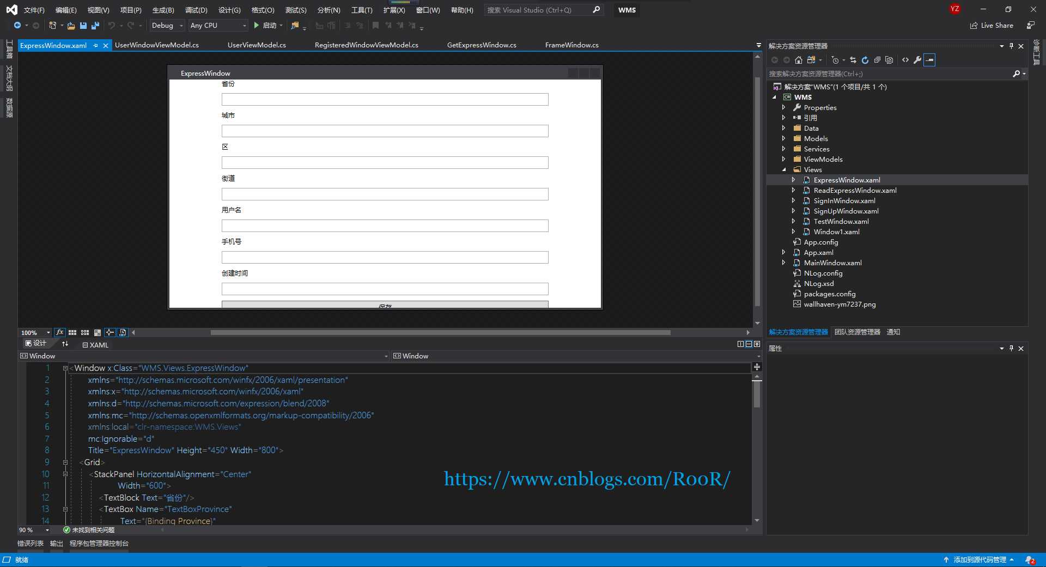Expand the ViewModels folder

point(784,160)
